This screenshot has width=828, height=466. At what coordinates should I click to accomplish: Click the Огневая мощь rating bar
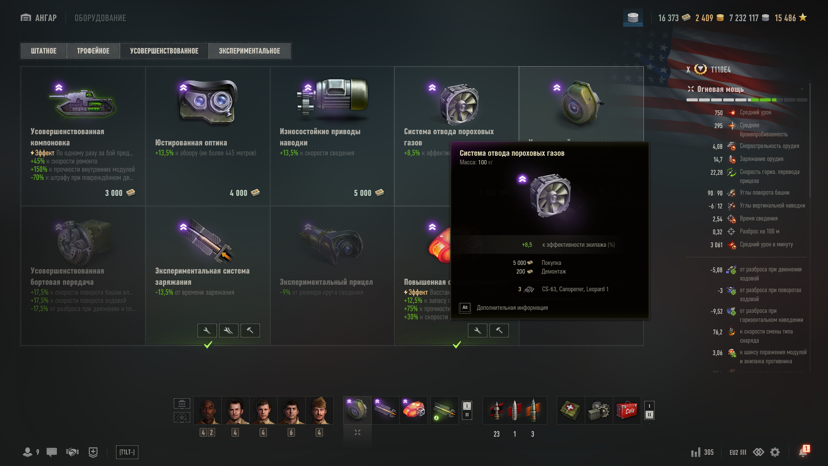pyautogui.click(x=747, y=100)
